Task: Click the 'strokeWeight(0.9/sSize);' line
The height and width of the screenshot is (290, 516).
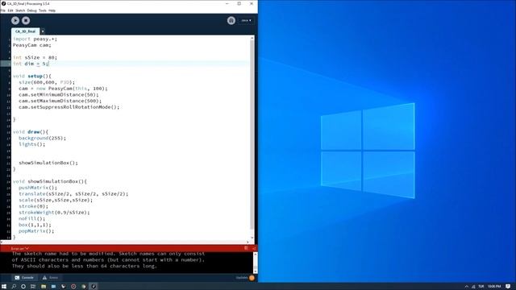Action: click(x=54, y=213)
